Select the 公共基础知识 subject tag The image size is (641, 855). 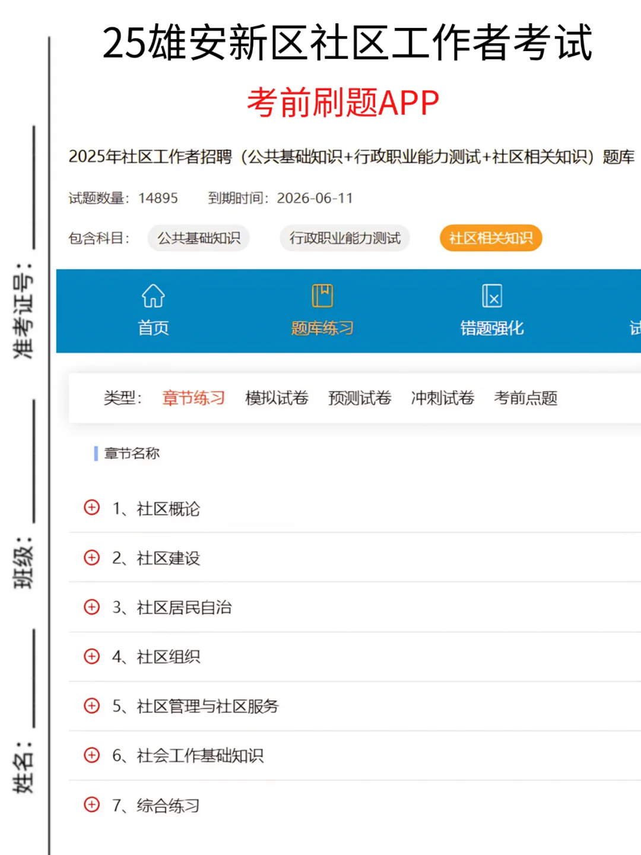pyautogui.click(x=198, y=238)
